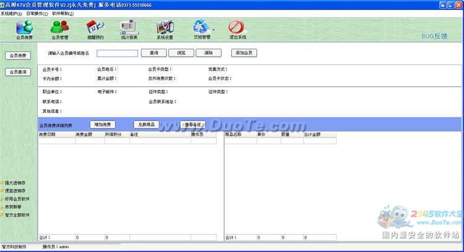Open the 日常操作 menu
The height and width of the screenshot is (252, 464).
tap(37, 14)
